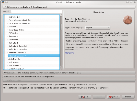This screenshot has height=102, width=138.
Task: Click the Cancel button
Action: [113, 97]
